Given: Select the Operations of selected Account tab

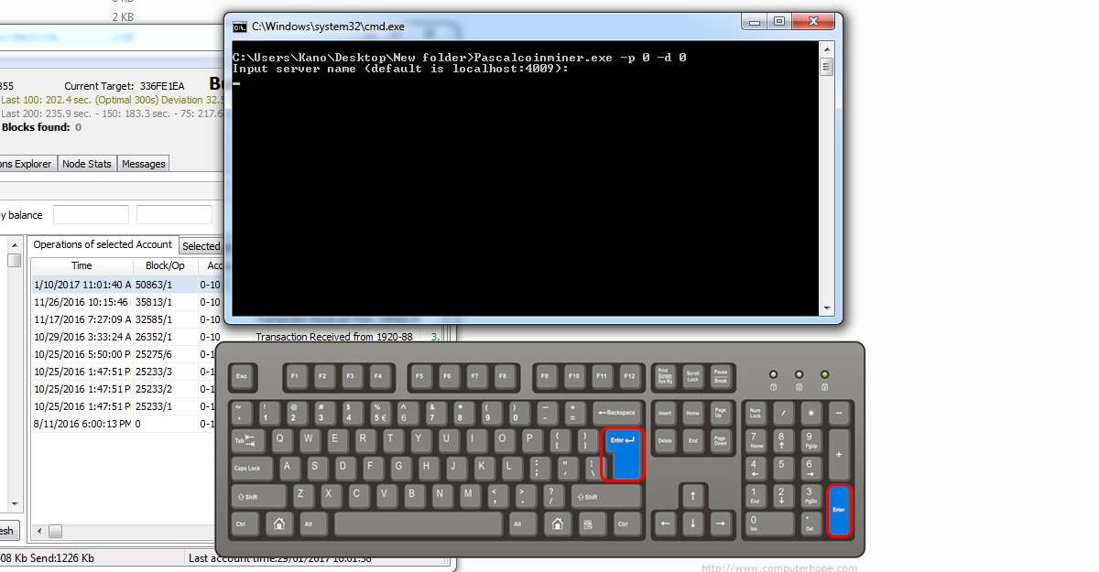Looking at the screenshot, I should tap(103, 245).
